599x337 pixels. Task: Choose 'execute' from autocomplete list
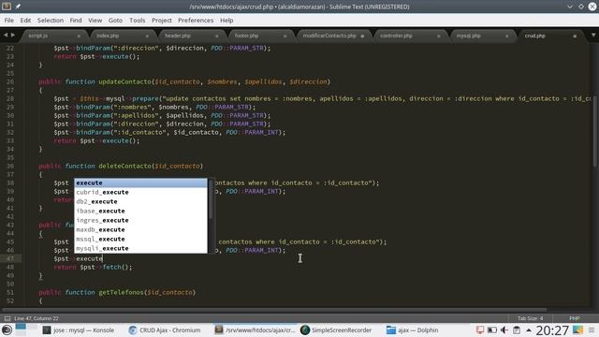pos(140,183)
